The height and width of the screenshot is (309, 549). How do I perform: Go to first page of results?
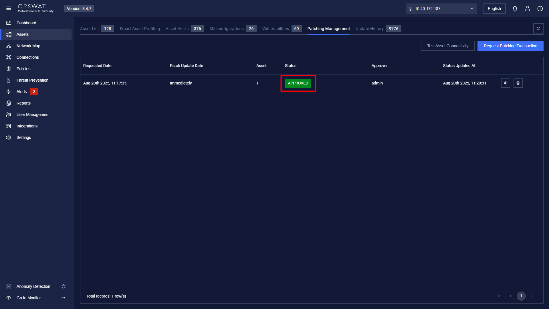[499, 296]
